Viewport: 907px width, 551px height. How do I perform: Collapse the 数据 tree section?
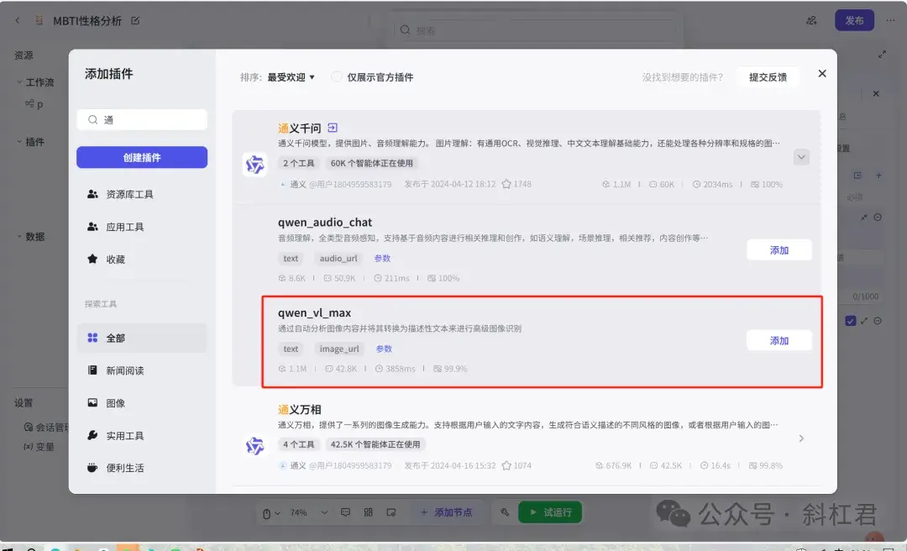[x=19, y=236]
